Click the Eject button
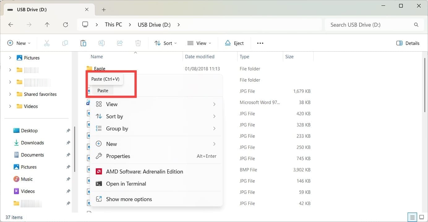 pos(234,43)
